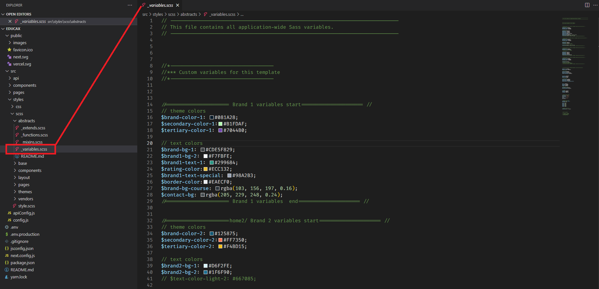Click the #FF7350 color swatch
Image resolution: width=599 pixels, height=289 pixels.
click(220, 240)
